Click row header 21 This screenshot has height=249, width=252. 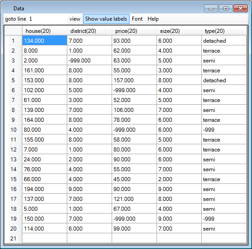pyautogui.click(x=13, y=238)
